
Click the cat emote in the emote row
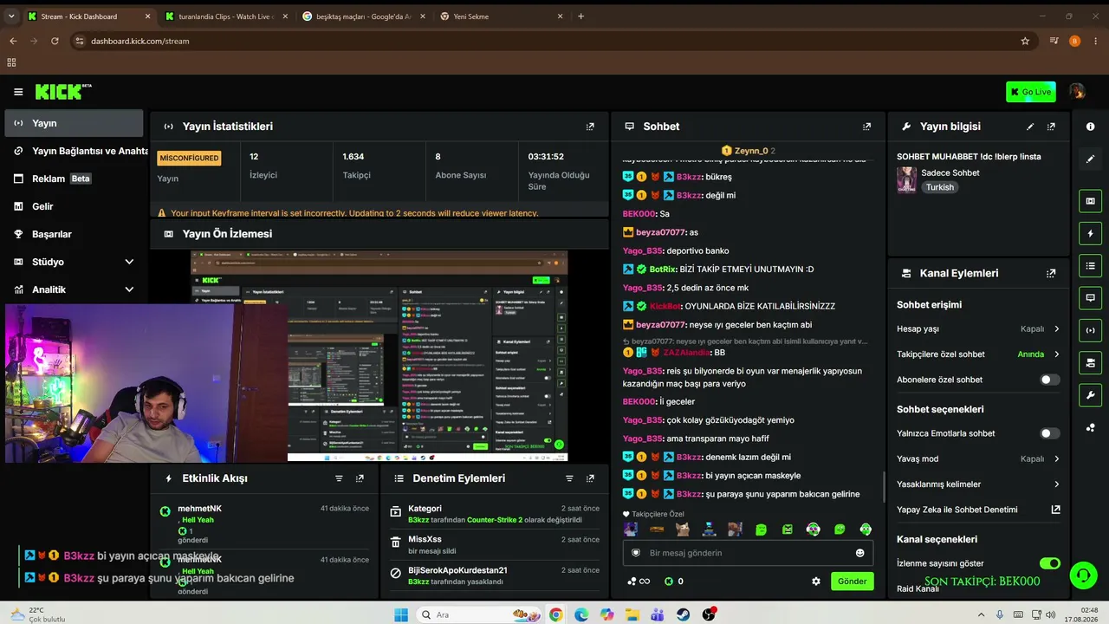(683, 530)
